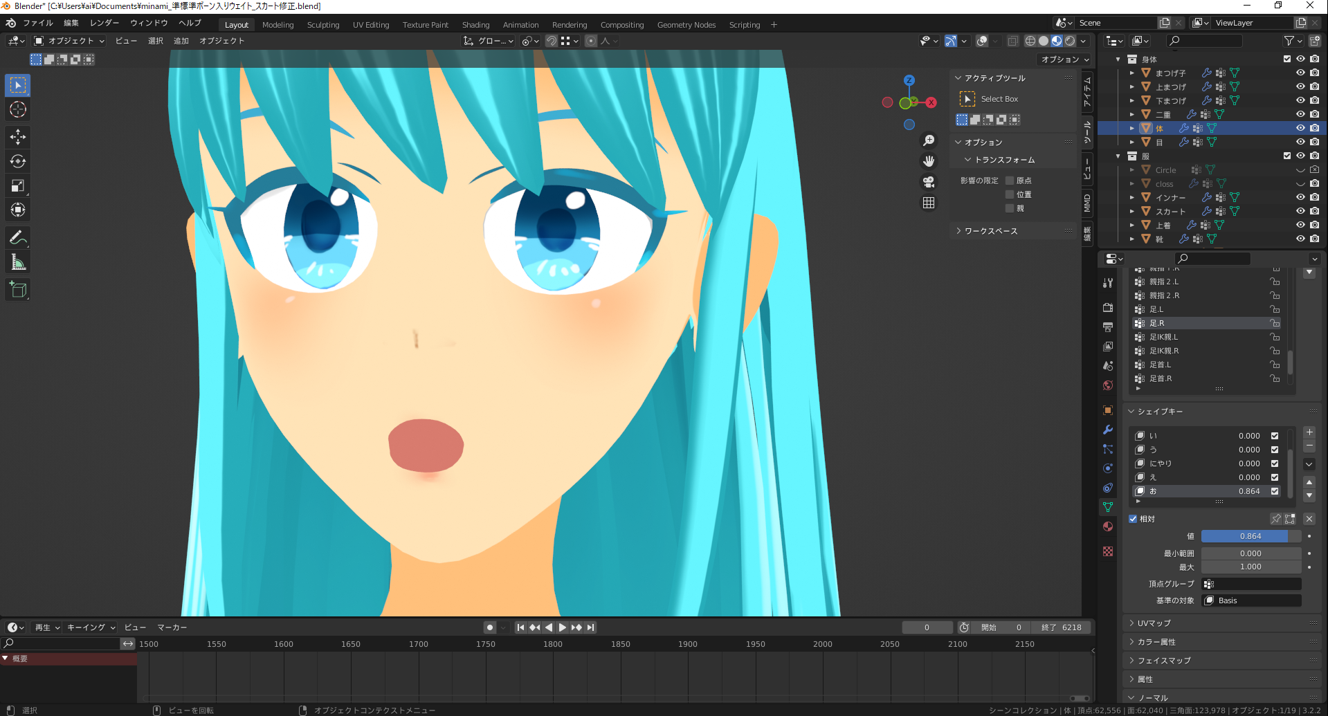The width and height of the screenshot is (1328, 716).
Task: Click the pan view hand icon
Action: 929,161
